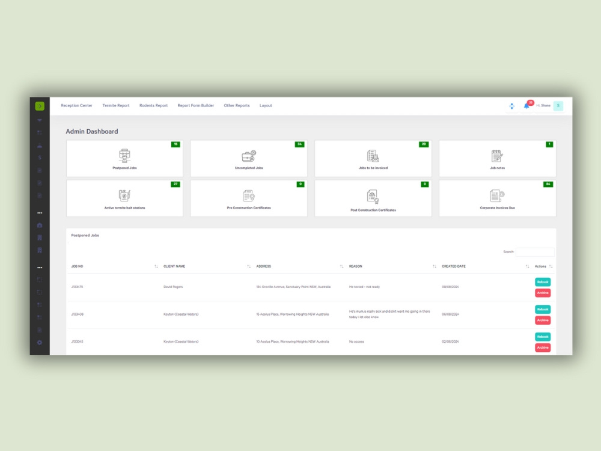Screen dimensions: 601x451
Task: Click the green 27 badge on bait stations
Action: click(x=175, y=184)
